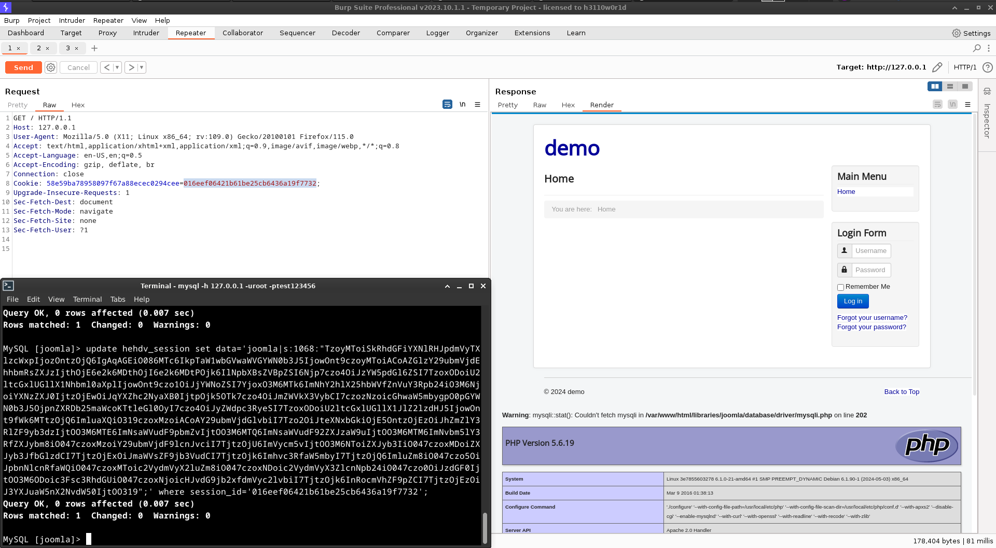Viewport: 996px width, 548px height.
Task: Open the Project menu
Action: tap(39, 20)
